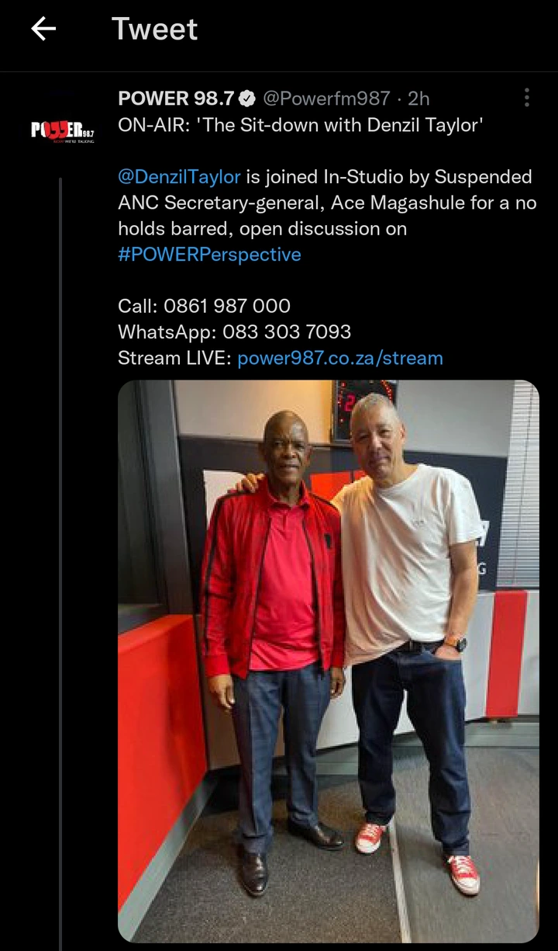Go back using the left arrow
The image size is (558, 951).
[x=43, y=30]
